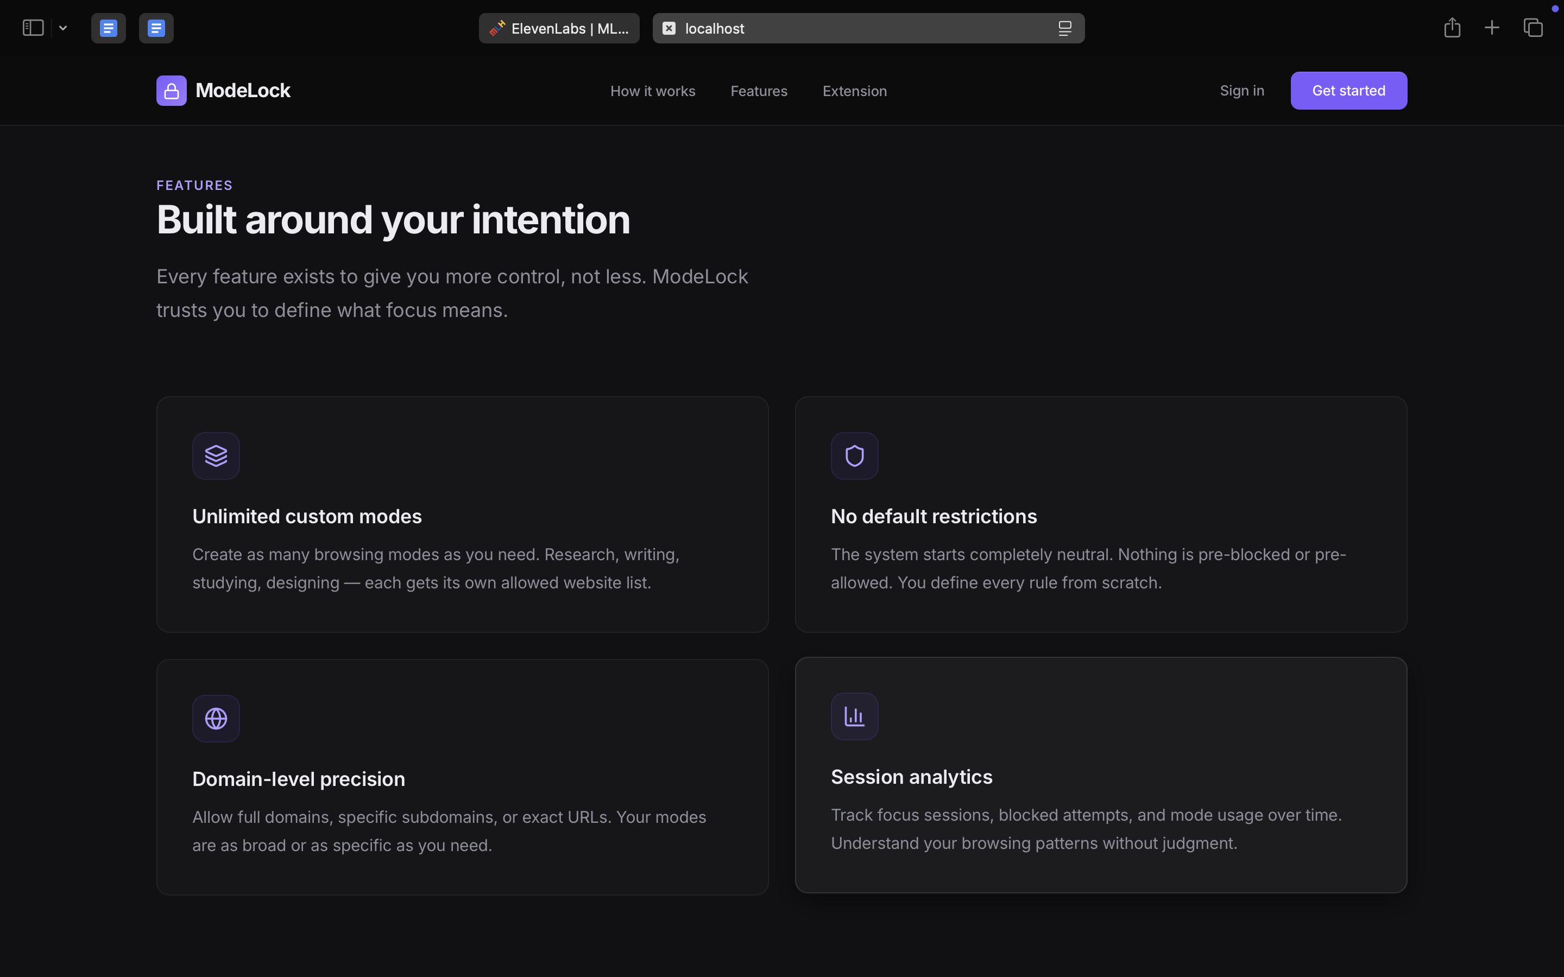Toggle the reader view icon in address bar
Image resolution: width=1564 pixels, height=977 pixels.
pos(1065,28)
